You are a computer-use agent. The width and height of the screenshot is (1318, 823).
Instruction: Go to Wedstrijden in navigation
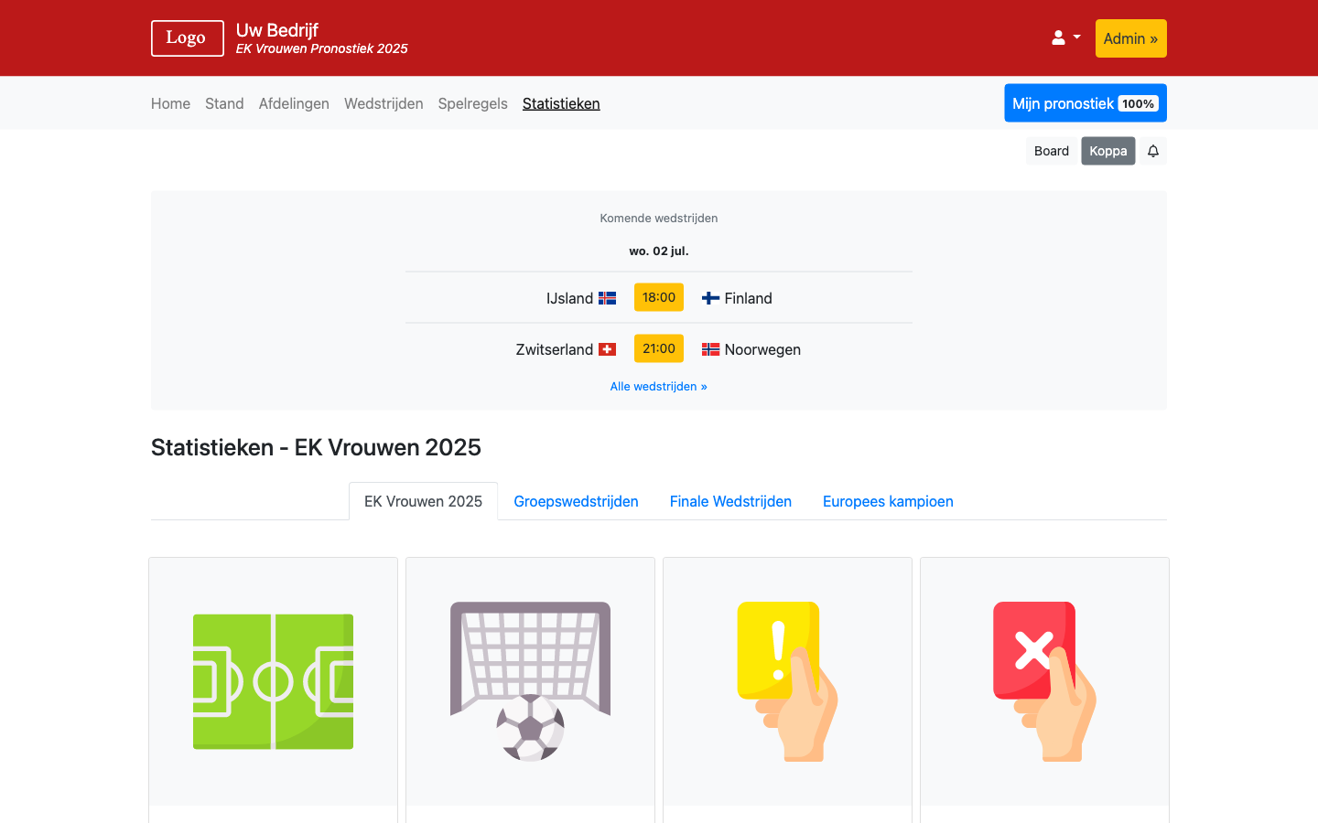pyautogui.click(x=384, y=103)
